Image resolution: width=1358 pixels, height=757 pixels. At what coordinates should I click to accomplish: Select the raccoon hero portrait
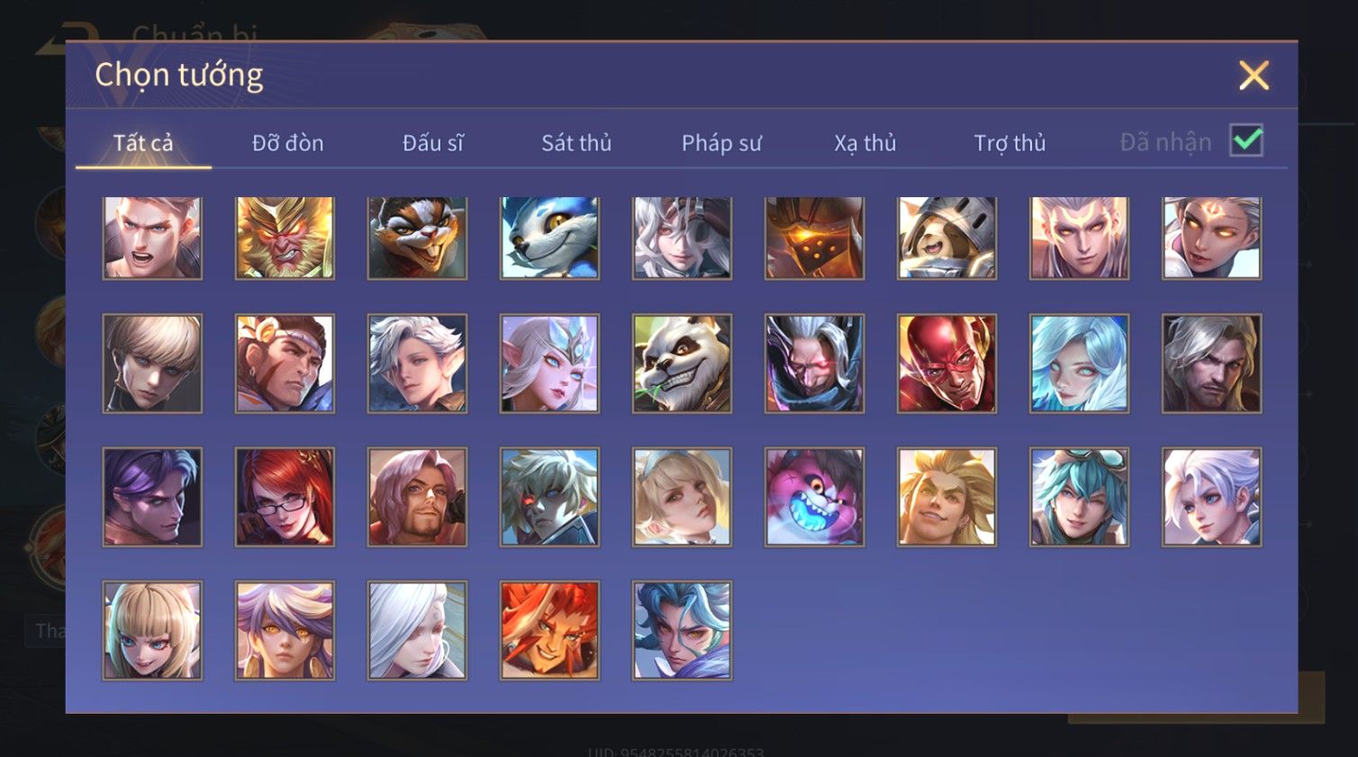417,238
